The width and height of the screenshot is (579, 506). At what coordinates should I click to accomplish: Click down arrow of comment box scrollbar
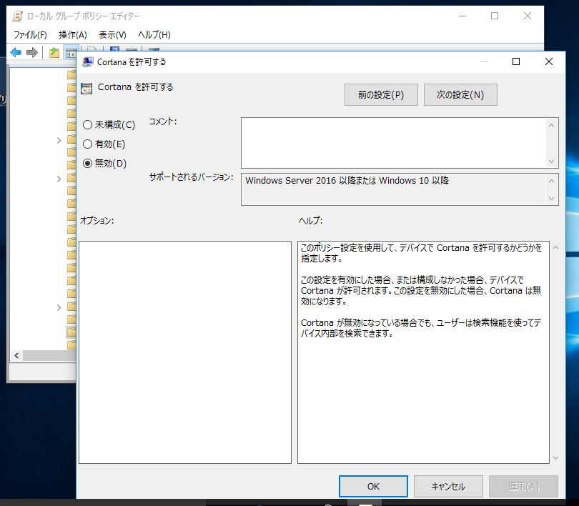click(551, 162)
